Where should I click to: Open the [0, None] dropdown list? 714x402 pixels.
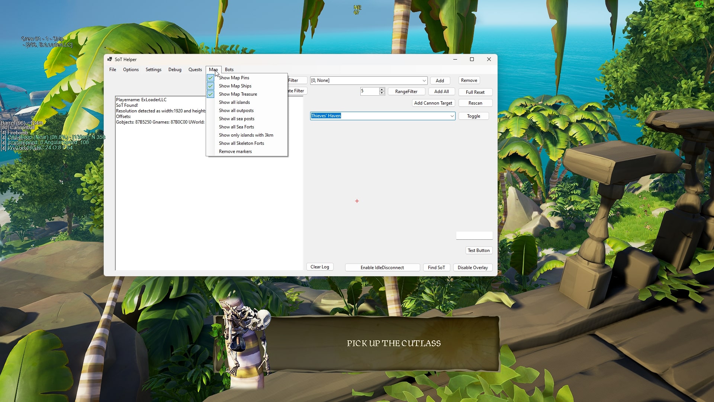click(x=424, y=80)
